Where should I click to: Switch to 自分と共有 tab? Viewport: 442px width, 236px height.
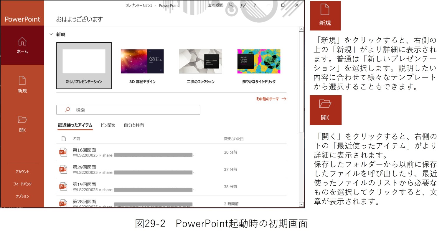point(134,125)
